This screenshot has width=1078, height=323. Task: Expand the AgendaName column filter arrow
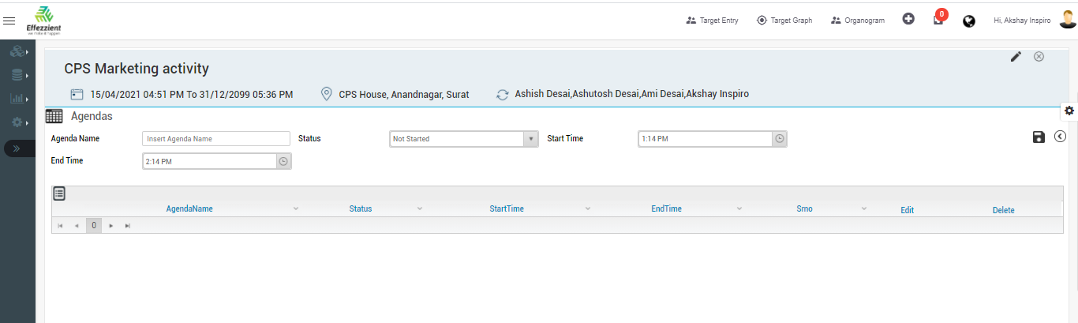296,208
